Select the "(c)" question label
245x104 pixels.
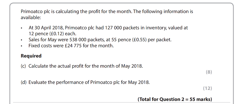click(24, 66)
